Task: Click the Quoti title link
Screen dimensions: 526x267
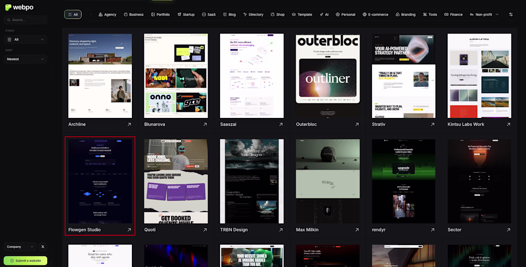Action: pos(150,230)
